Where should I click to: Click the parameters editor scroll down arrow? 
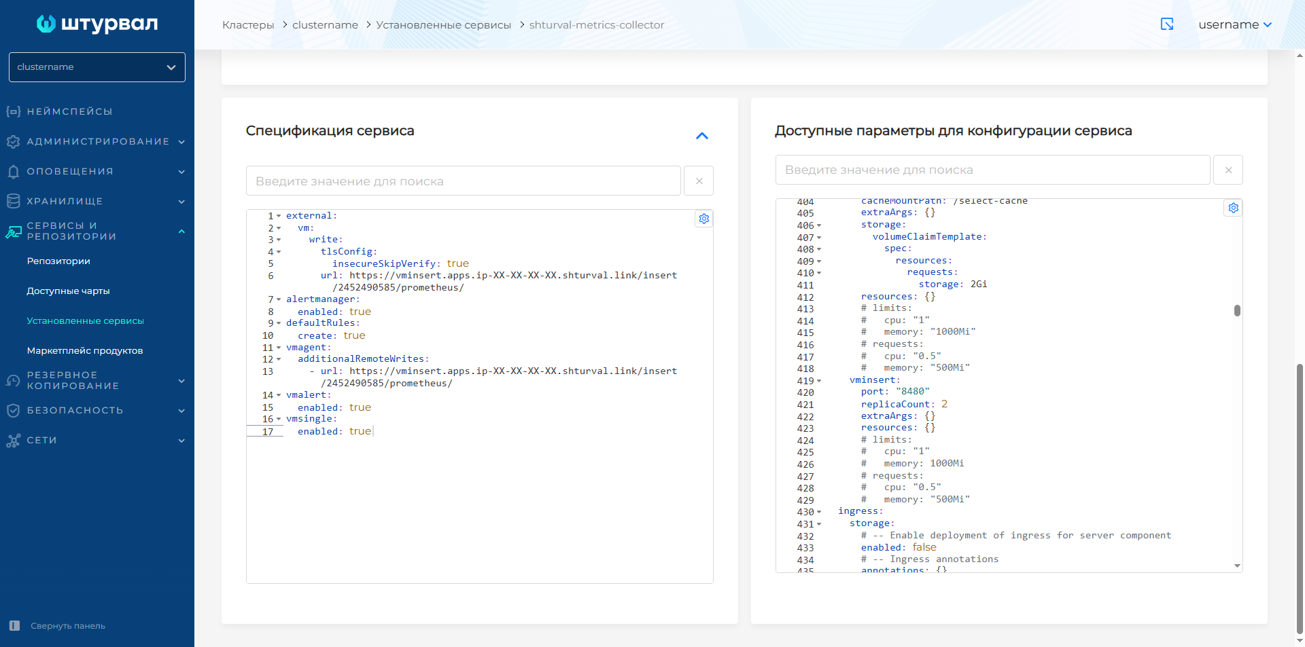[x=1237, y=566]
